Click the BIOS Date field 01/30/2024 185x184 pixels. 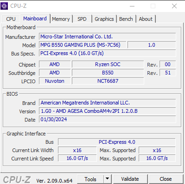[x=108, y=119]
